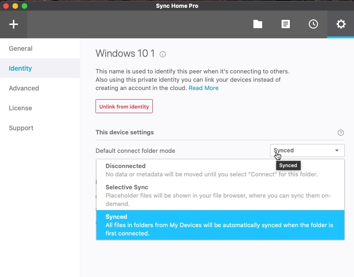
Task: Choose the Selective Sync option
Action: [x=220, y=195]
